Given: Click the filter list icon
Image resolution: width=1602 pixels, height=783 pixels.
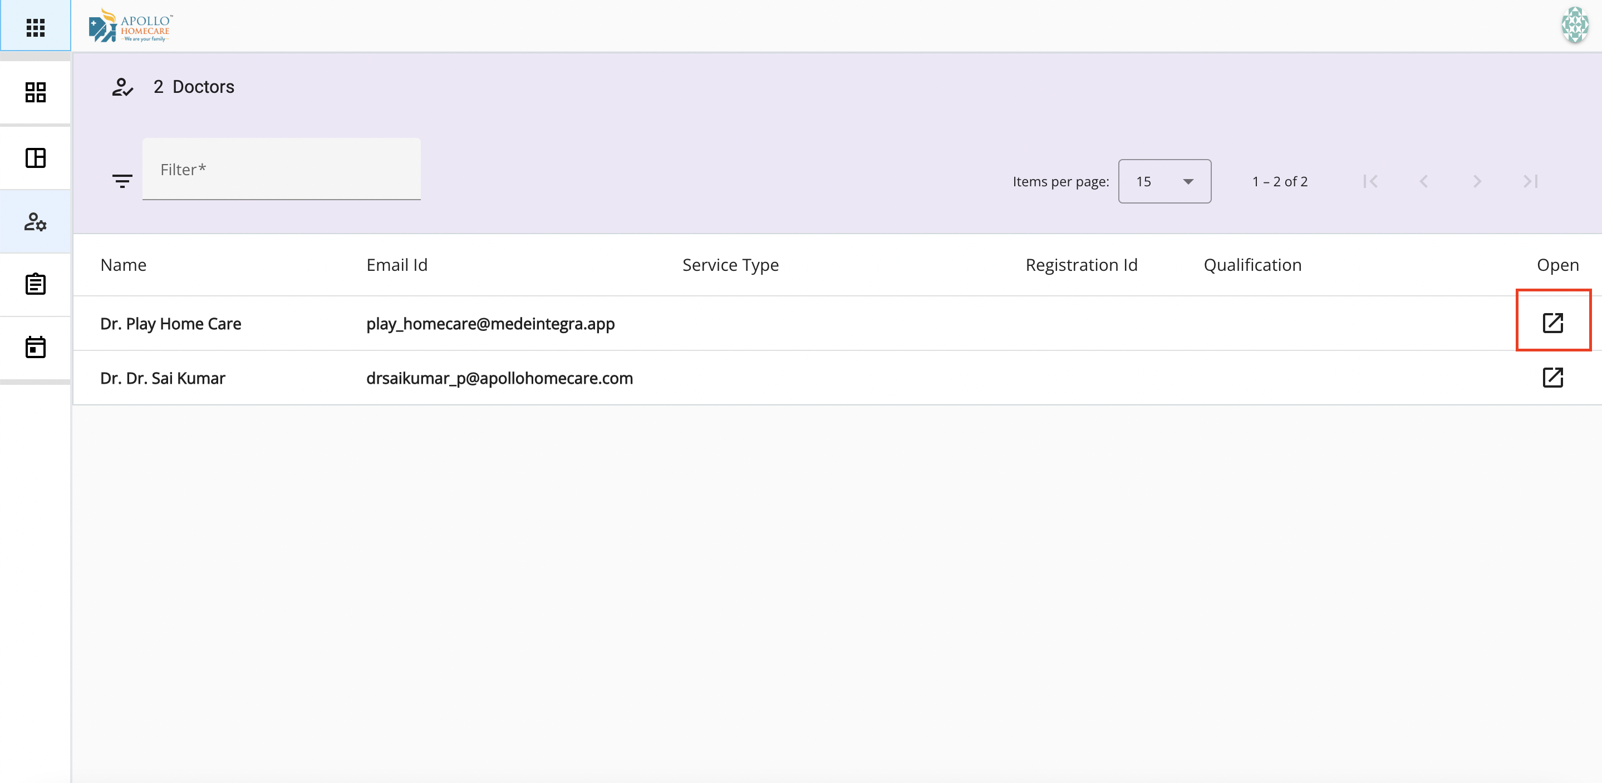Looking at the screenshot, I should pyautogui.click(x=122, y=181).
